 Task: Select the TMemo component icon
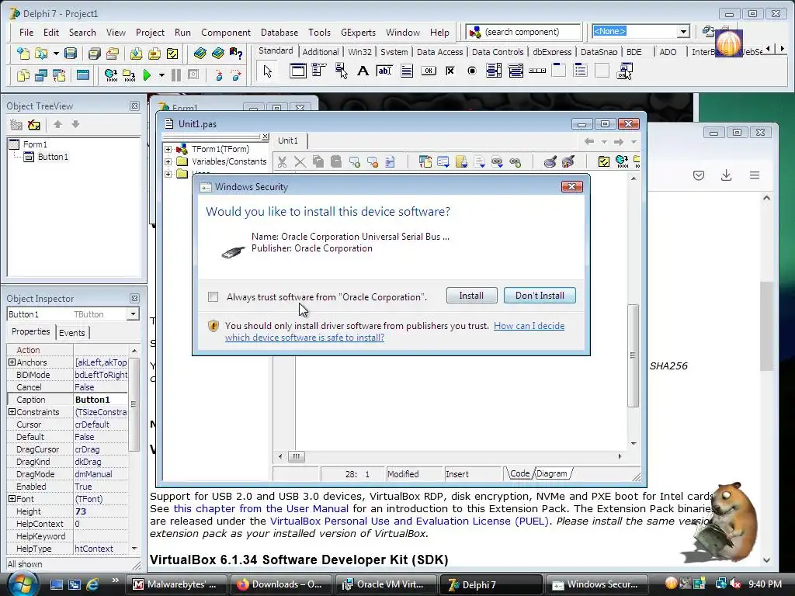pos(406,71)
